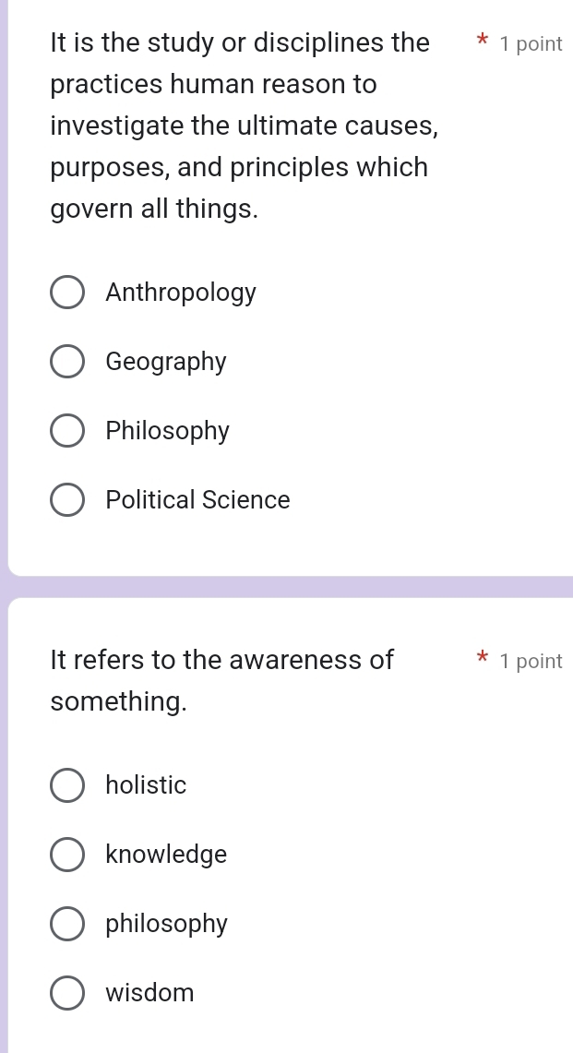
Task: Click the Anthropology label text
Action: coord(181,293)
